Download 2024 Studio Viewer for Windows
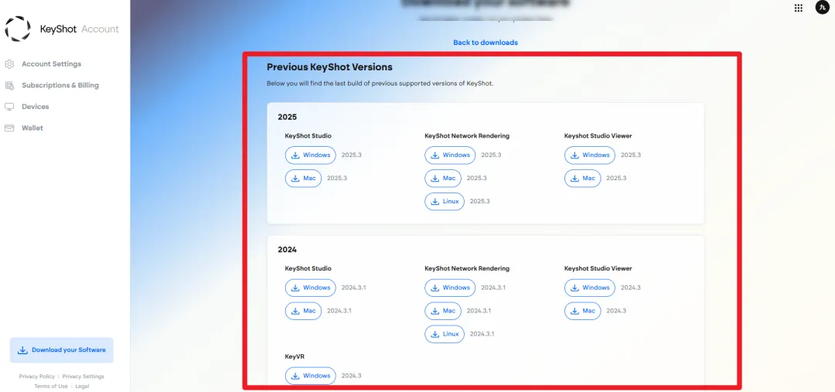Viewport: 835px width, 392px height. click(589, 288)
